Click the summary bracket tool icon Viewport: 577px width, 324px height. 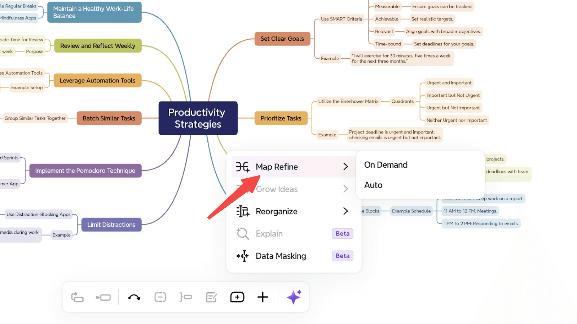point(186,297)
